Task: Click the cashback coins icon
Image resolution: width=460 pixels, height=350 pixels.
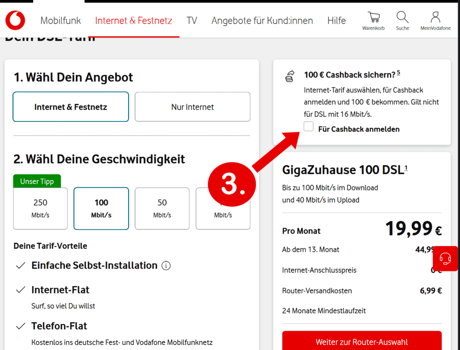Action: (290, 76)
